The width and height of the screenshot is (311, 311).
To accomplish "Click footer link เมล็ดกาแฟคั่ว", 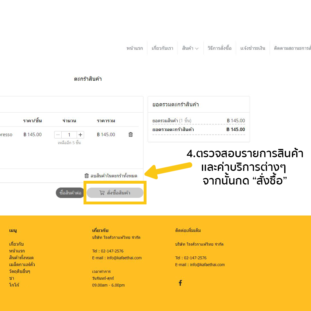I will [22, 265].
